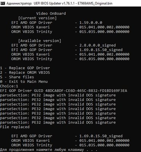Click available 1.69.0.15.50_signed driver entry
141x152 pixels.
click(x=67, y=50)
